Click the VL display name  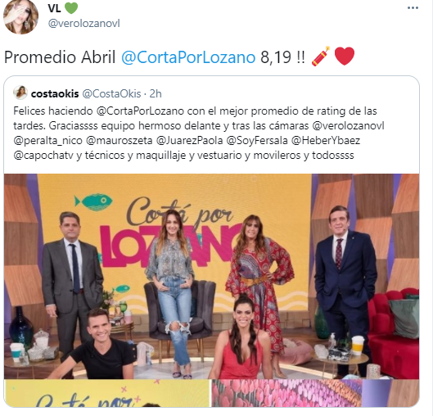(54, 8)
